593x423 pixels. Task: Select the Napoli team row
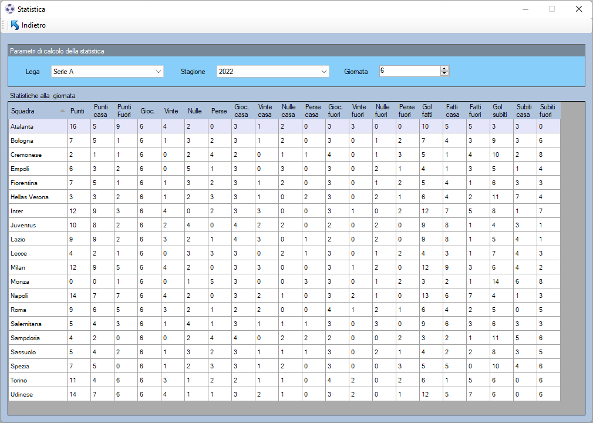click(284, 296)
